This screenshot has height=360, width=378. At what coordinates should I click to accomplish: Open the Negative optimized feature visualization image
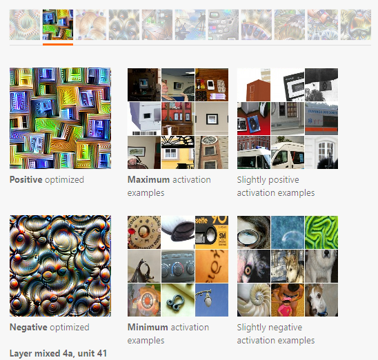60,266
